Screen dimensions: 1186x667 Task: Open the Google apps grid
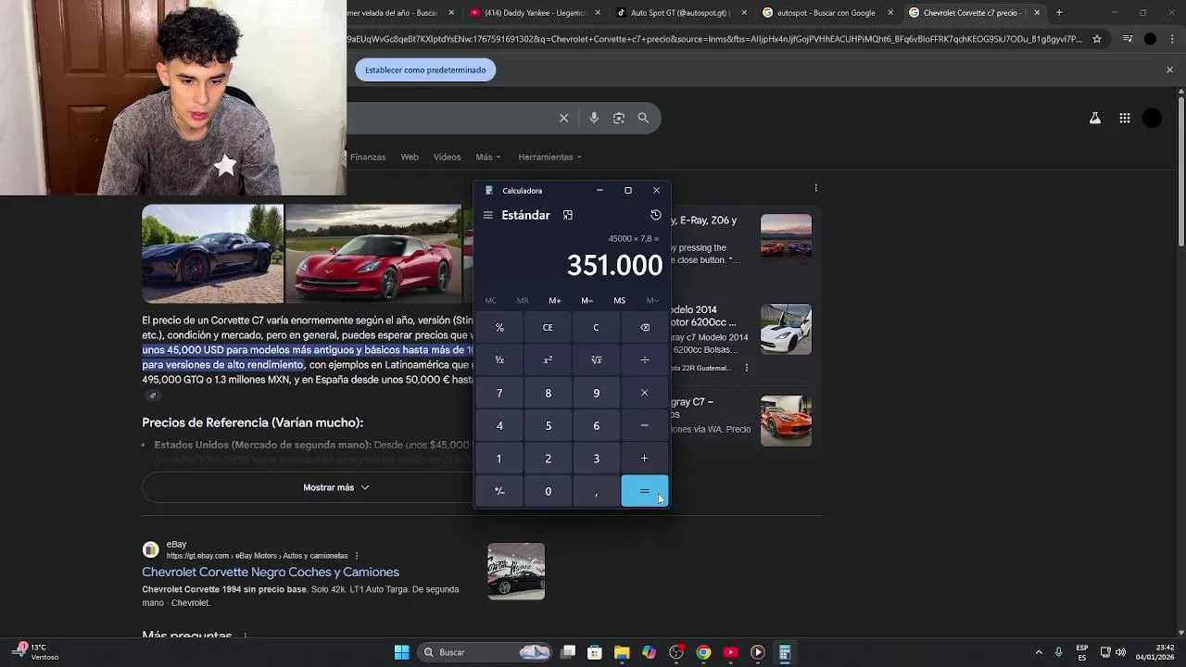(1124, 118)
